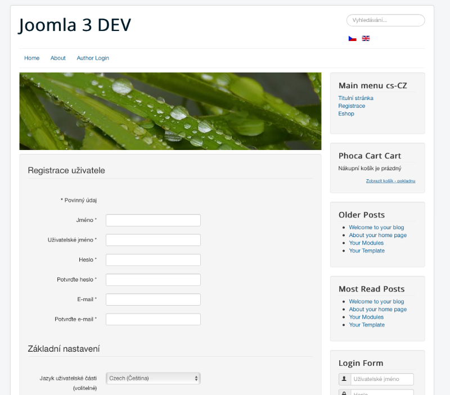The height and width of the screenshot is (395, 450).
Task: Go to Author Login page
Action: coord(93,58)
